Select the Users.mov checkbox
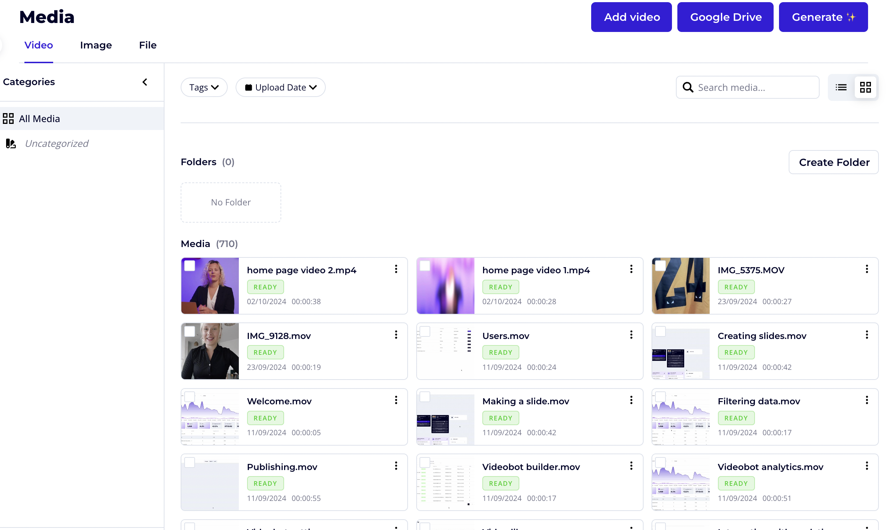 click(425, 331)
